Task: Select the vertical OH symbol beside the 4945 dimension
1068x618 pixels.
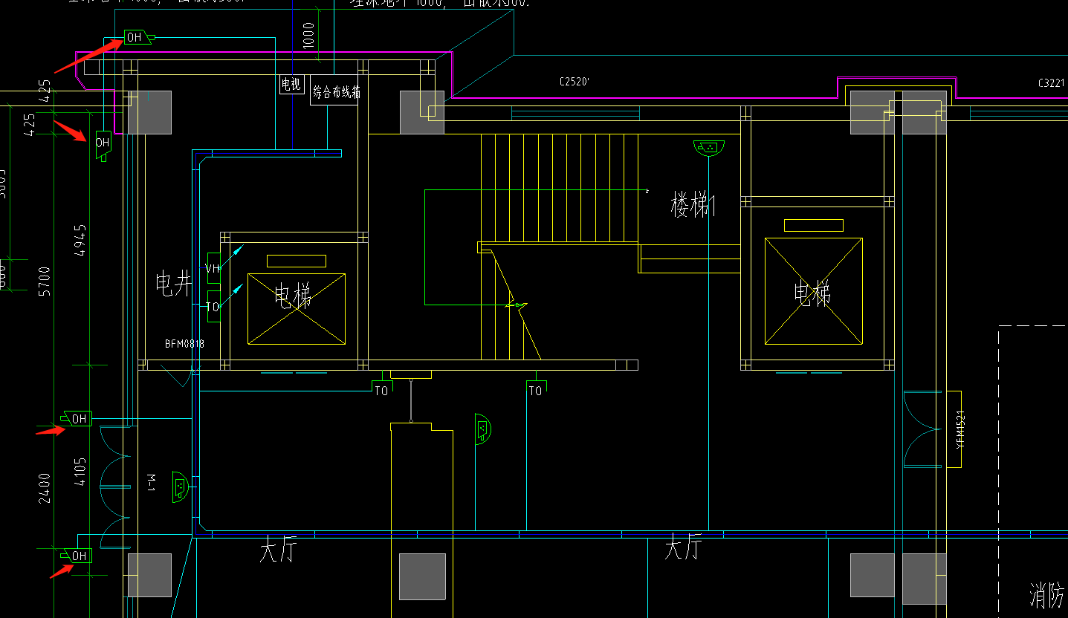Action: [103, 145]
